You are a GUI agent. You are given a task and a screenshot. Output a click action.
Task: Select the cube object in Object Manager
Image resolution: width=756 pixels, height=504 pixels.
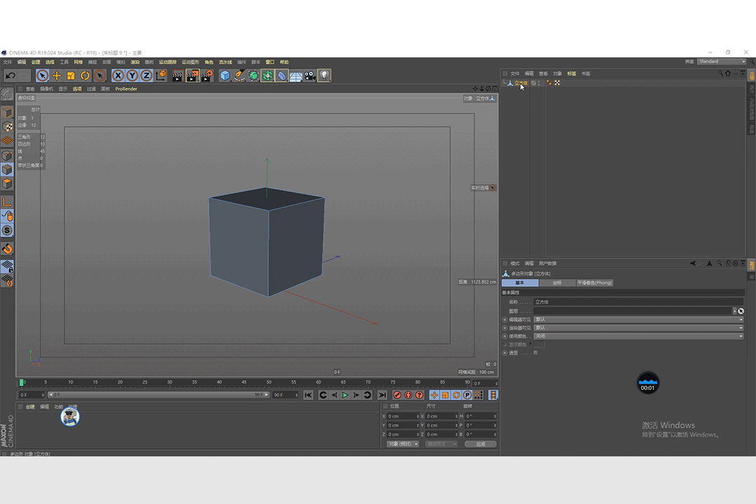[x=521, y=83]
